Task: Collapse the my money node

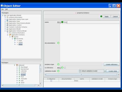Action: pos(12,39)
